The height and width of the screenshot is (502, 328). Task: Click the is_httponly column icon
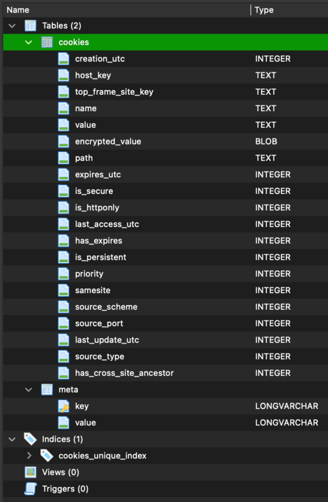64,208
